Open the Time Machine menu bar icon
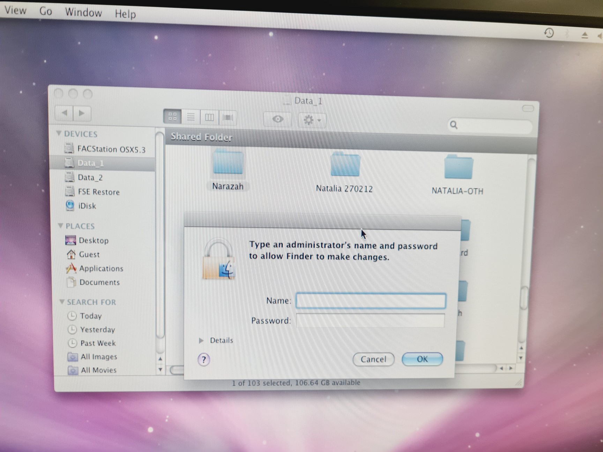The height and width of the screenshot is (452, 603). 549,33
